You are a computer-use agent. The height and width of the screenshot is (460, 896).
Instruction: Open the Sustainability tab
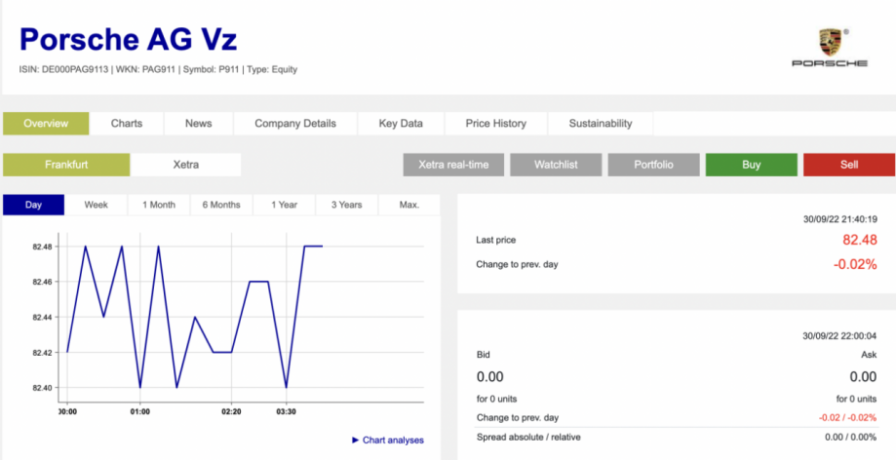pyautogui.click(x=601, y=124)
